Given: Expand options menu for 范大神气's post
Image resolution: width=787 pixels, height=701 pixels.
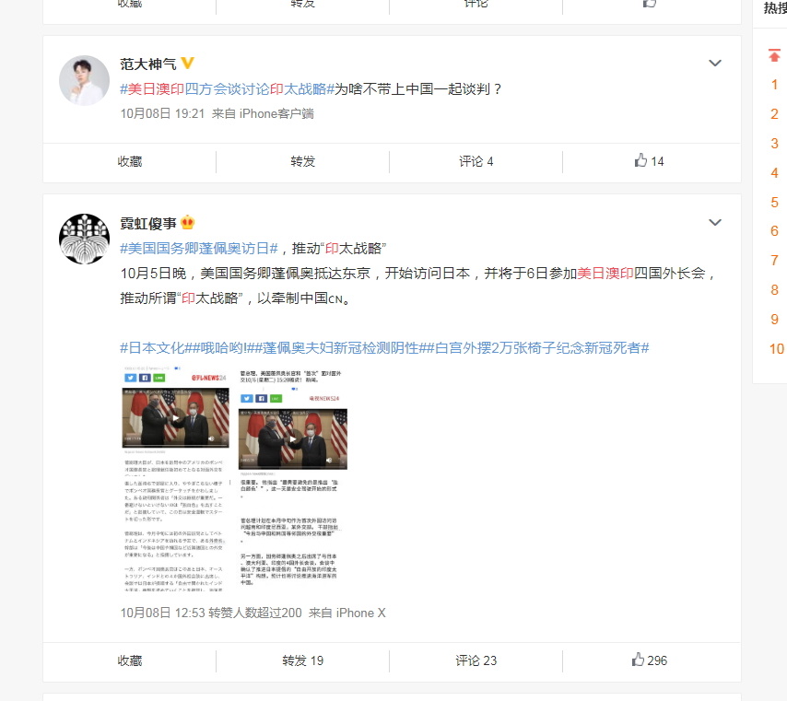Looking at the screenshot, I should pyautogui.click(x=715, y=64).
